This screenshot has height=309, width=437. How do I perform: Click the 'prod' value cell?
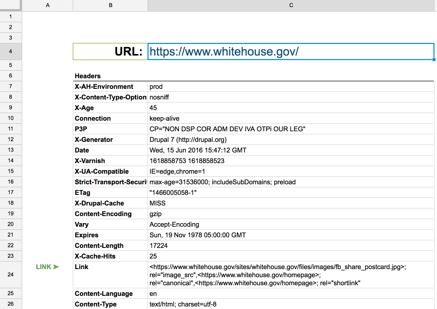pyautogui.click(x=290, y=87)
